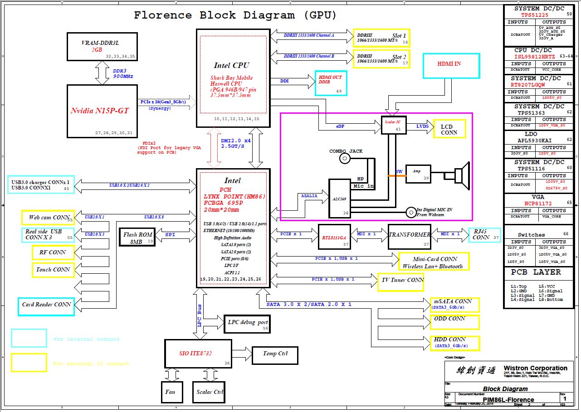Click the COMBO JACK circle connector symbol
Viewport: 581px width, 412px height.
(x=345, y=158)
